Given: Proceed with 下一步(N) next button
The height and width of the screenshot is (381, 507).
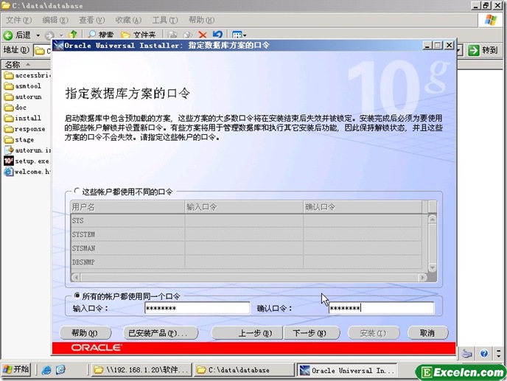Looking at the screenshot, I should [312, 333].
